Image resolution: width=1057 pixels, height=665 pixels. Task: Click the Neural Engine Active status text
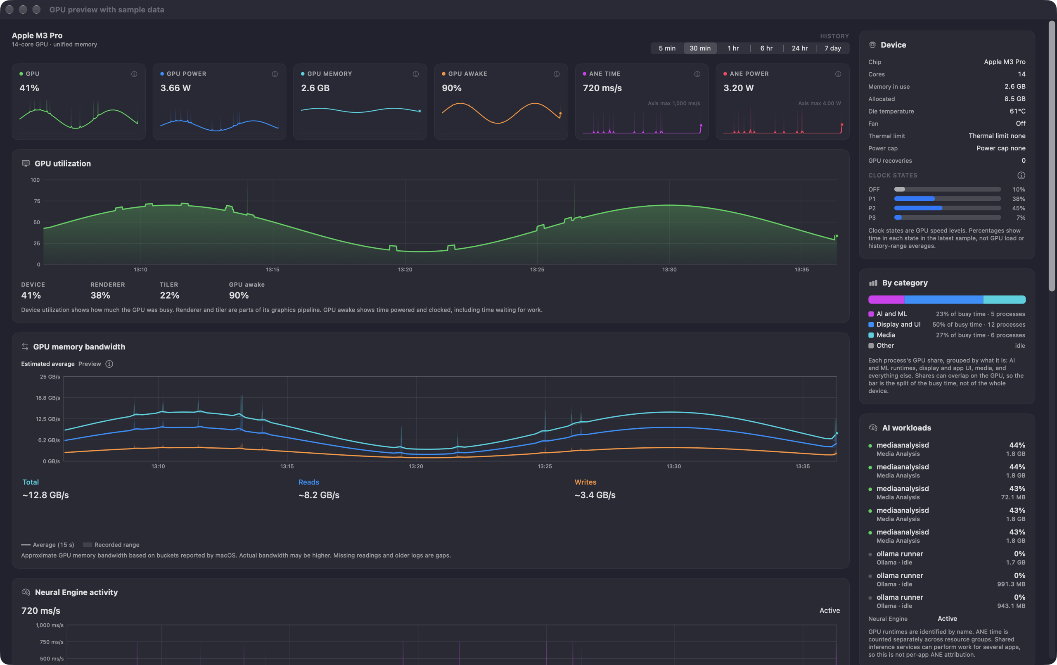(947, 618)
